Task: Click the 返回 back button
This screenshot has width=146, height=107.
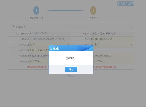Action: pos(130,4)
